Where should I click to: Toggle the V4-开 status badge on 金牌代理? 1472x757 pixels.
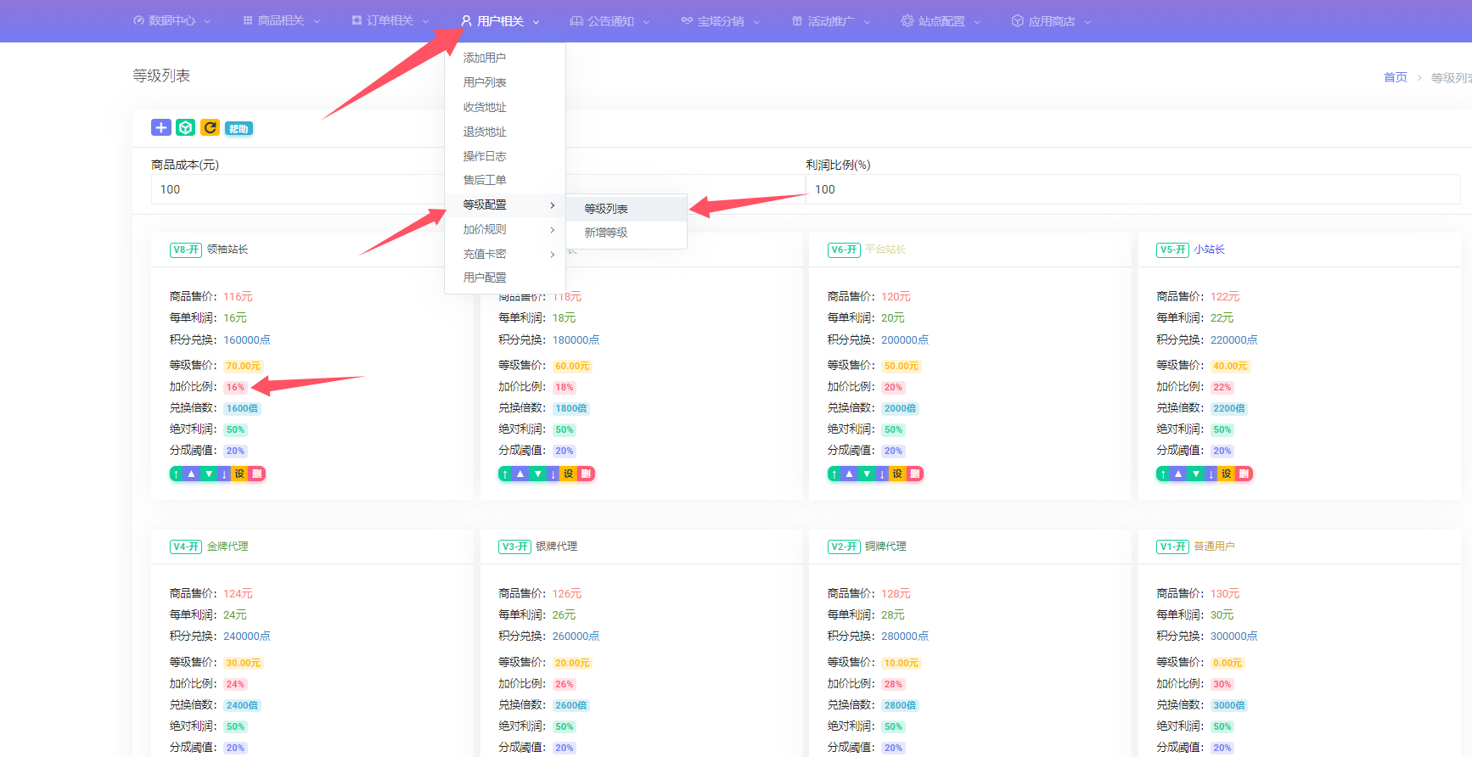point(186,547)
